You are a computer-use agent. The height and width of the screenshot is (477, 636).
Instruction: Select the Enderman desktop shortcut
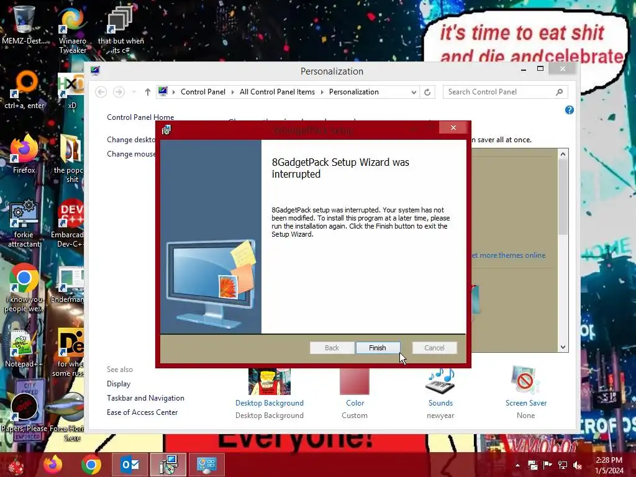69,284
